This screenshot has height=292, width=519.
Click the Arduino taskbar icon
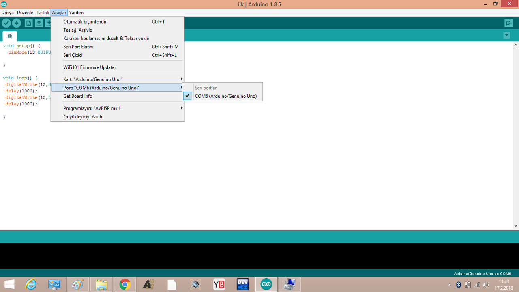click(266, 284)
